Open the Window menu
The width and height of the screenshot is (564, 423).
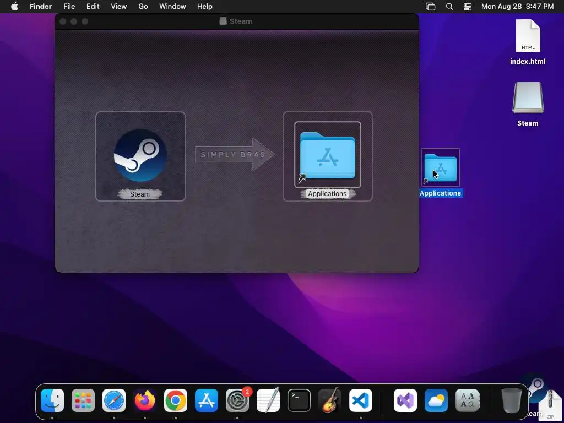[172, 7]
